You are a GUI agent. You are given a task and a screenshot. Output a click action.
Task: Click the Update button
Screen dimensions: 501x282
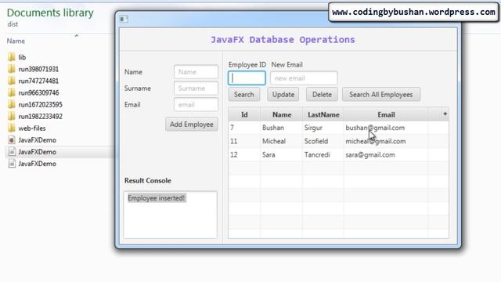pos(283,94)
